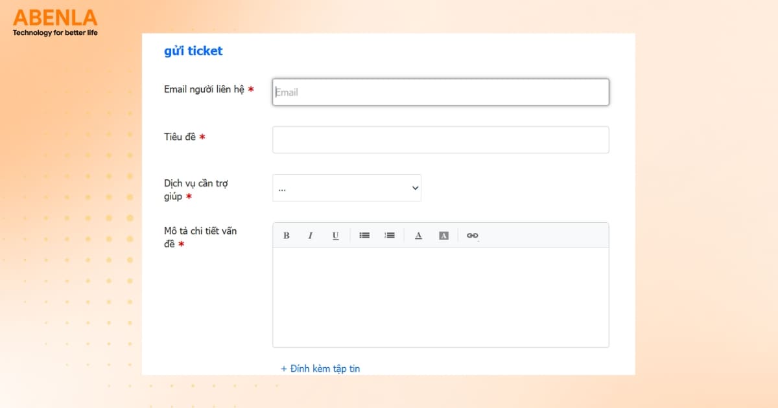Insert a numbered list in the description
This screenshot has height=408, width=778.
390,236
